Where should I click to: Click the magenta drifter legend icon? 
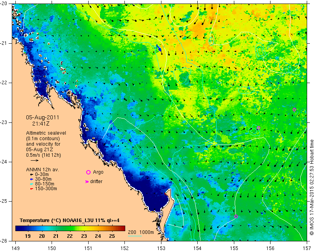pos(87,182)
